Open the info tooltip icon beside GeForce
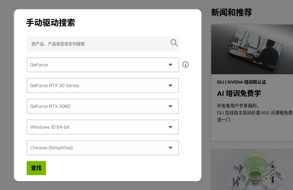The width and height of the screenshot is (293, 190). pos(185,64)
